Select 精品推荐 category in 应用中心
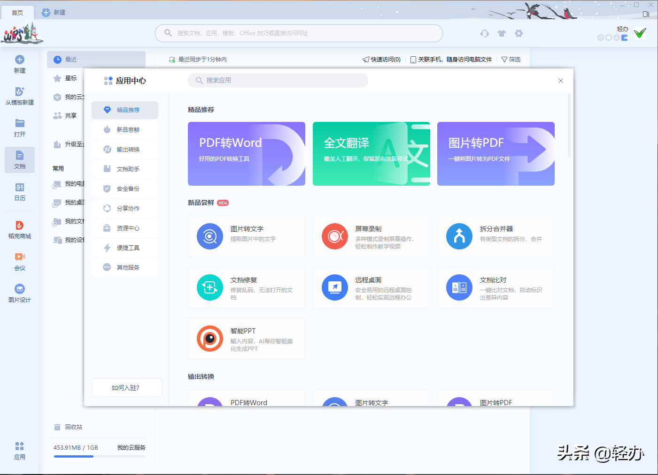This screenshot has height=475, width=658. tap(125, 110)
